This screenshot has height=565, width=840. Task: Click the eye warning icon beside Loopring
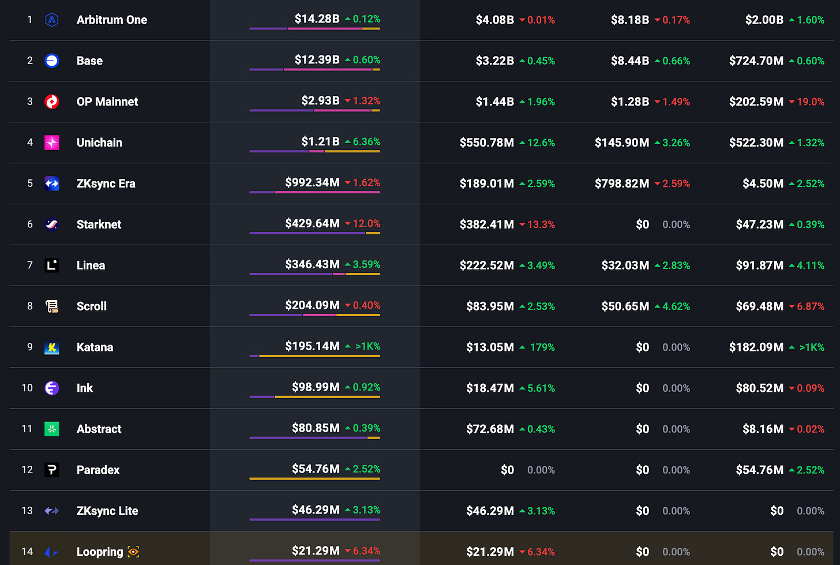(x=133, y=552)
